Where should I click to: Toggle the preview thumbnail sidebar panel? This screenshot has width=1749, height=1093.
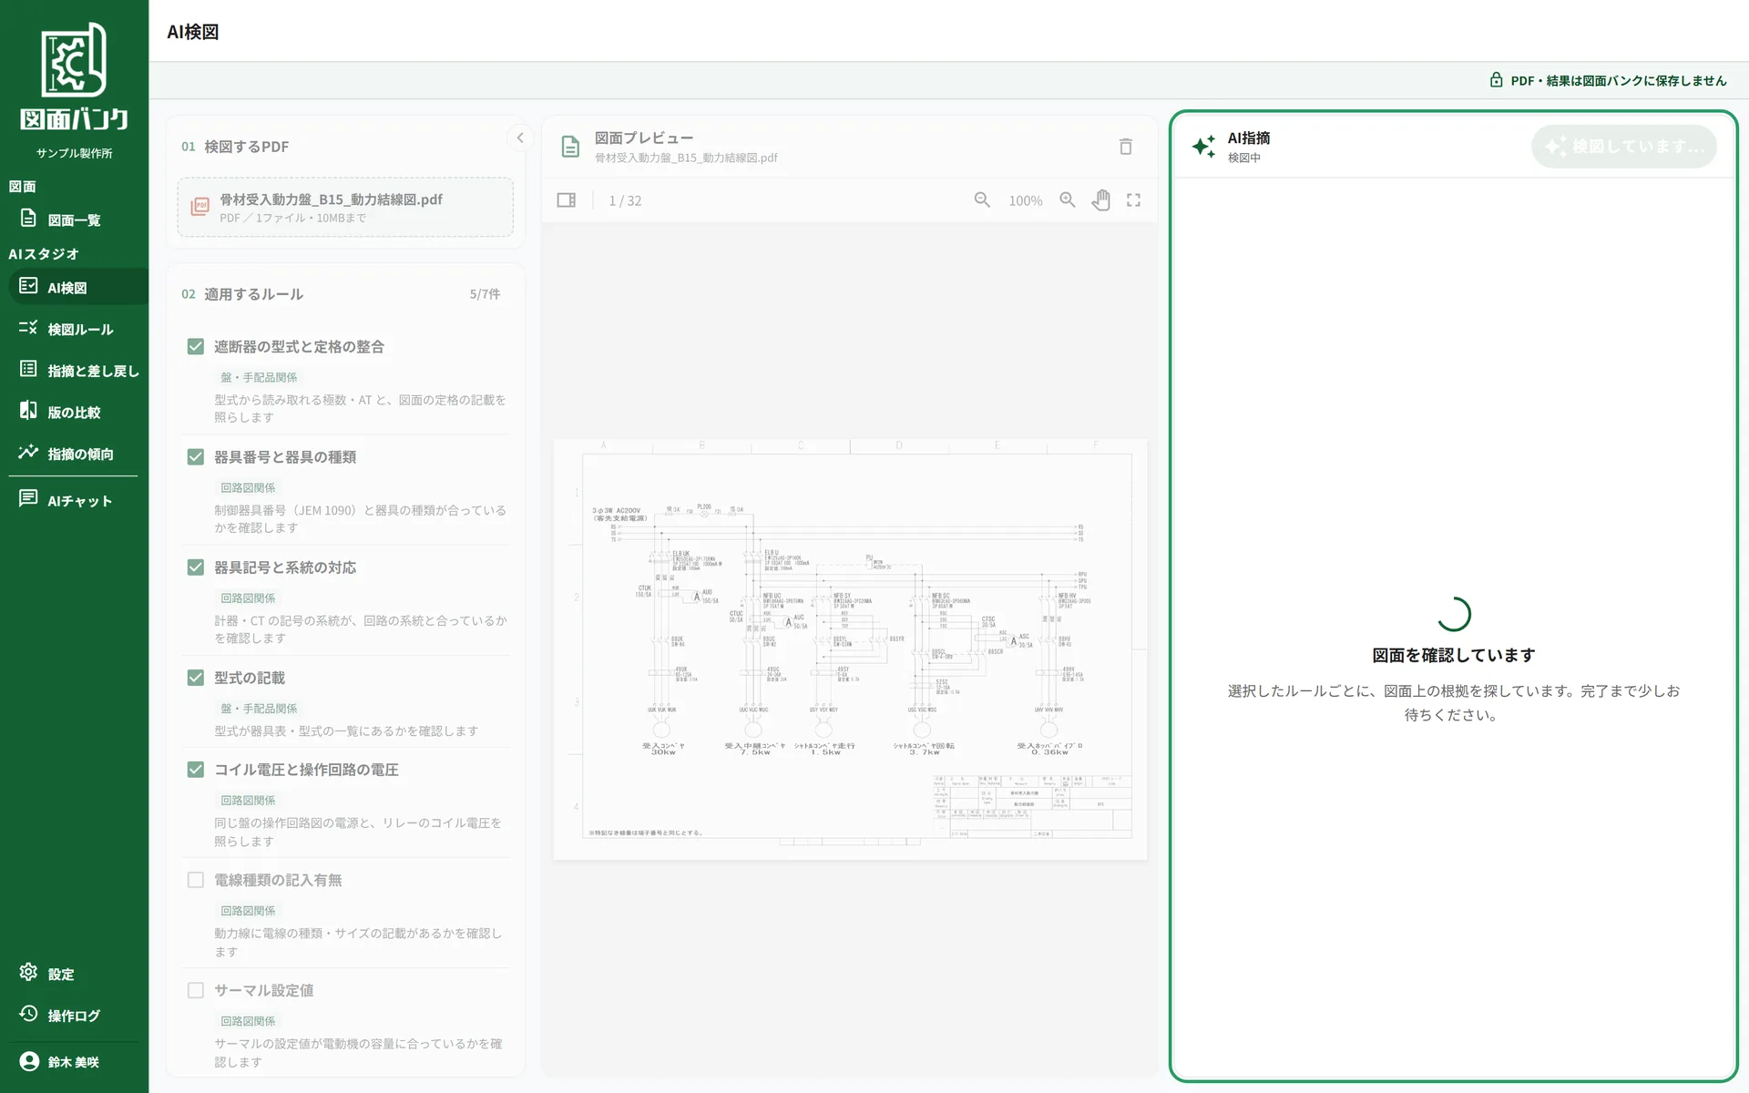[x=566, y=200]
